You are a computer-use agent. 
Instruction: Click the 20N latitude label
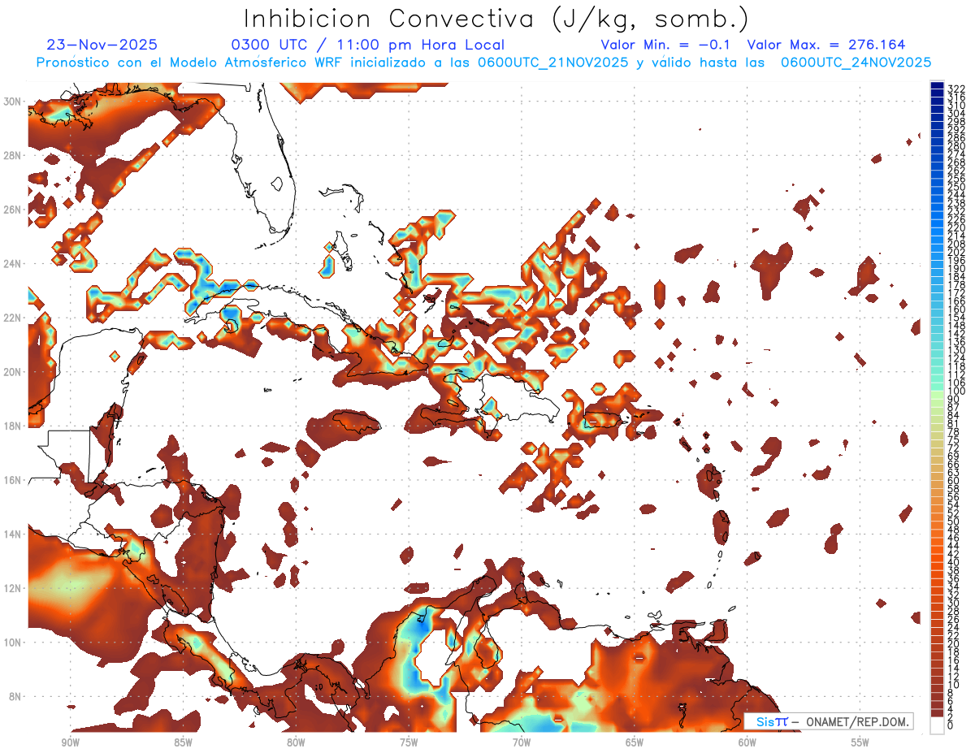pyautogui.click(x=12, y=372)
